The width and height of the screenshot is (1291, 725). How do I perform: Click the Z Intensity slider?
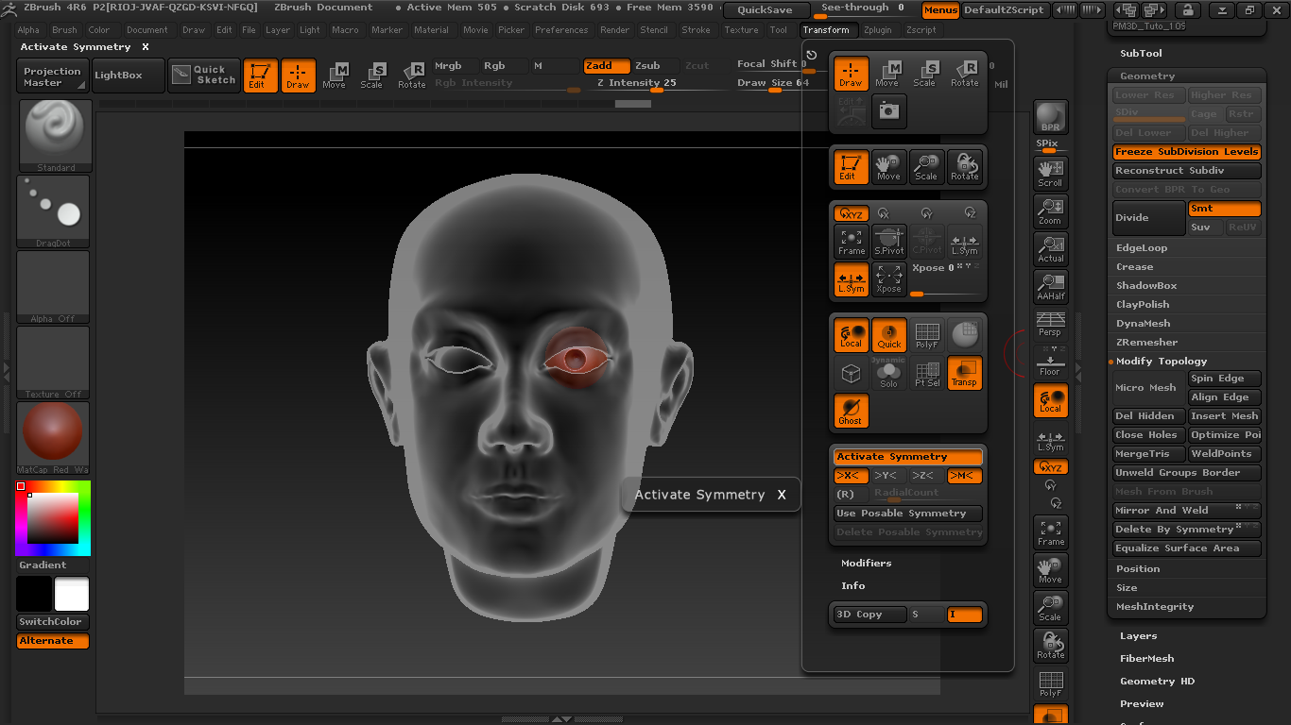click(657, 83)
